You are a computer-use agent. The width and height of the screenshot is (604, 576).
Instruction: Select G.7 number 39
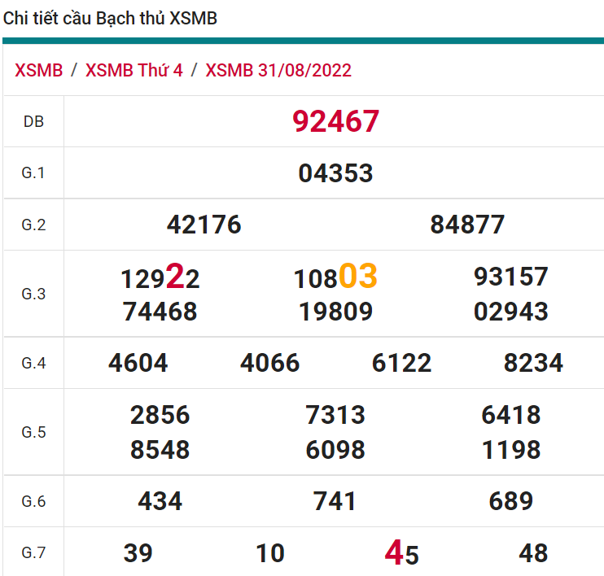(138, 553)
